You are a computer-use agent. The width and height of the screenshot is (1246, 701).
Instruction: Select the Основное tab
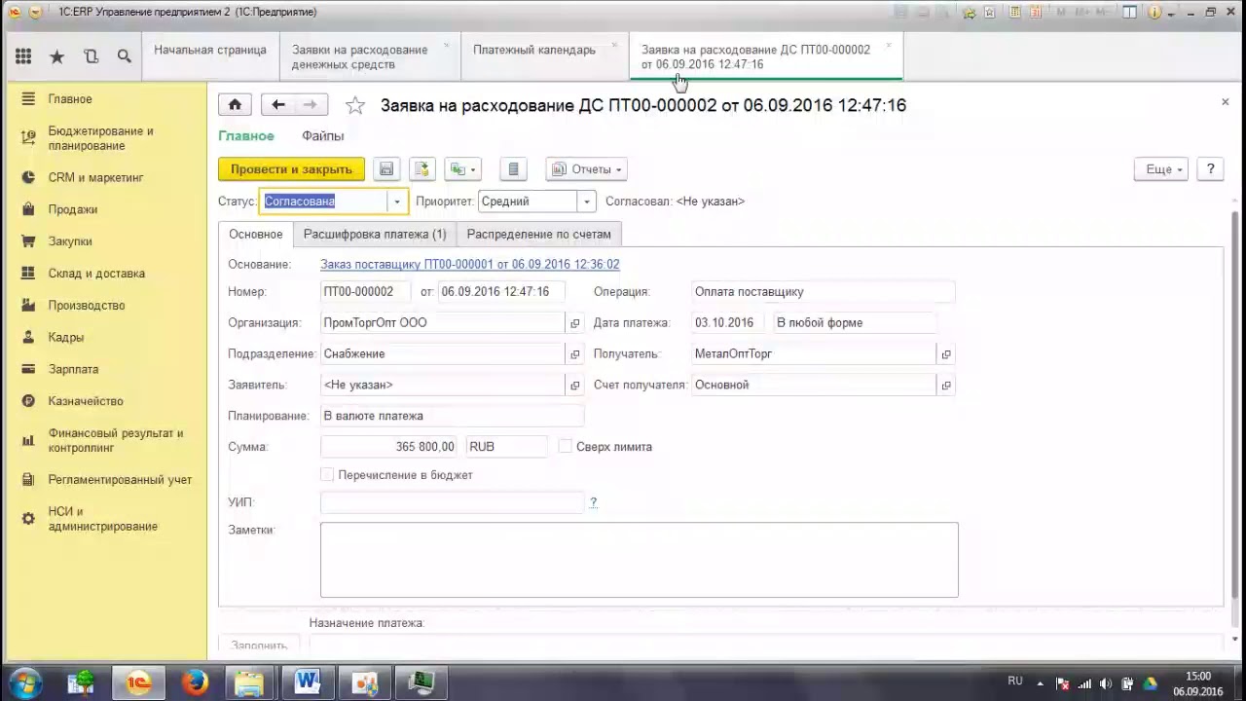click(x=256, y=235)
